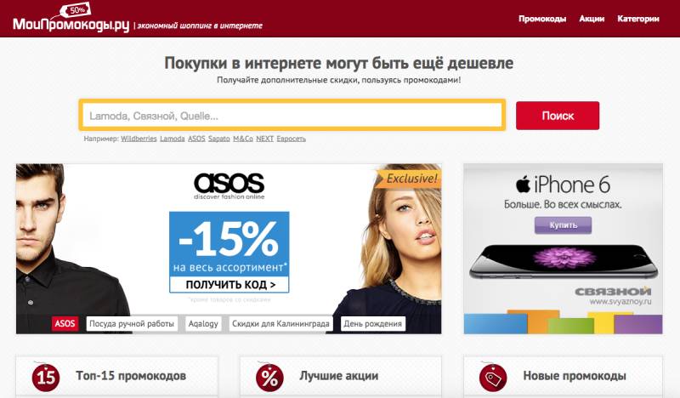Follow the Wildberries example link
This screenshot has height=398, width=680.
tap(139, 139)
